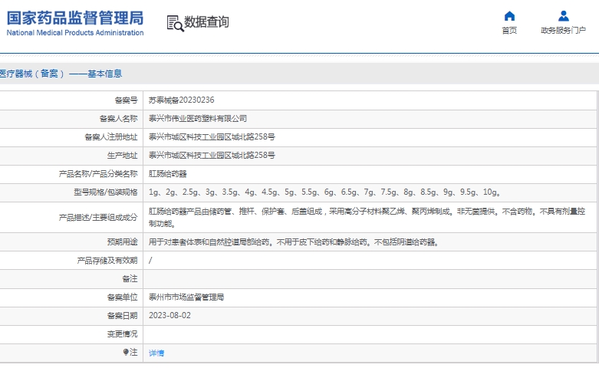Click the 政务服务门户 label text

coord(563,31)
